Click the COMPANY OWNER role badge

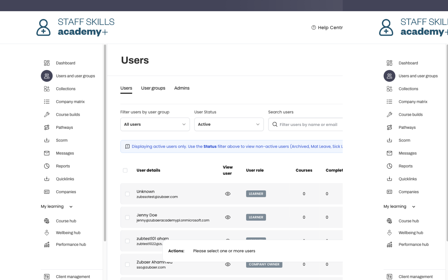coord(264,264)
